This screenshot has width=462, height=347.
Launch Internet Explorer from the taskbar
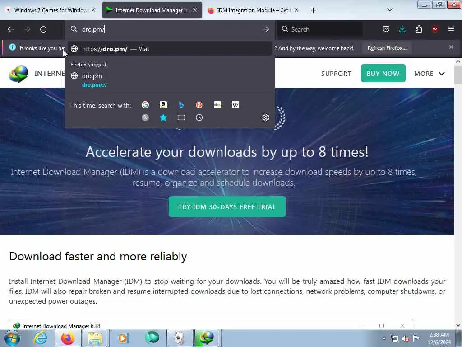(40, 338)
